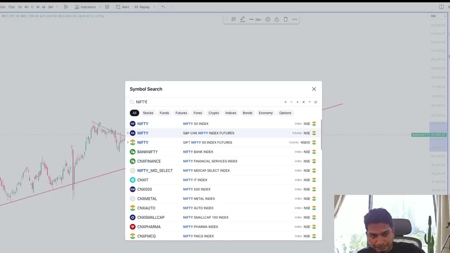Image resolution: width=450 pixels, height=253 pixels.
Task: Click the CNXPHARMA red logo icon
Action: (x=133, y=227)
